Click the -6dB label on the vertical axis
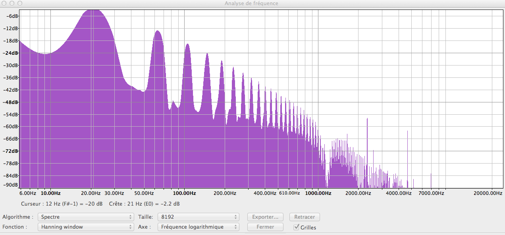505x235 pixels. 13,16
